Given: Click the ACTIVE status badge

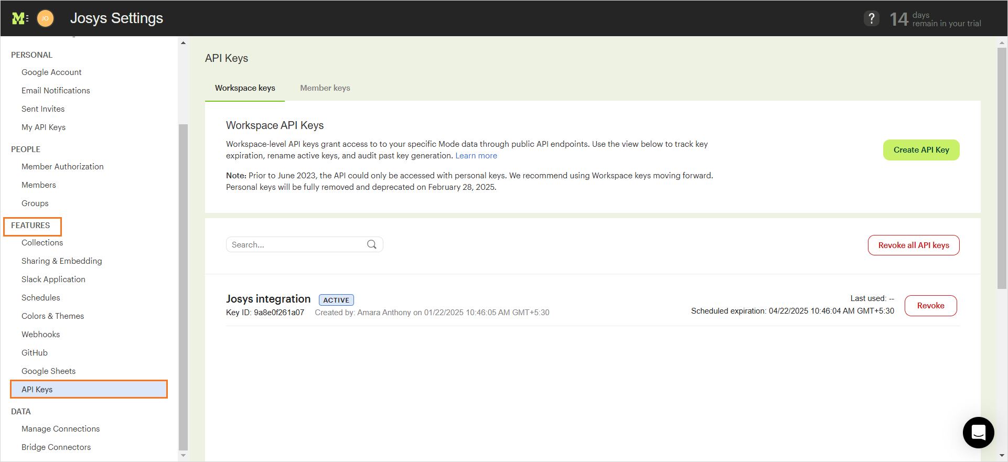Looking at the screenshot, I should pyautogui.click(x=336, y=300).
